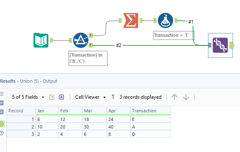240x152 pixels.
Task: Select the Formula tool icon
Action: pos(165,20)
